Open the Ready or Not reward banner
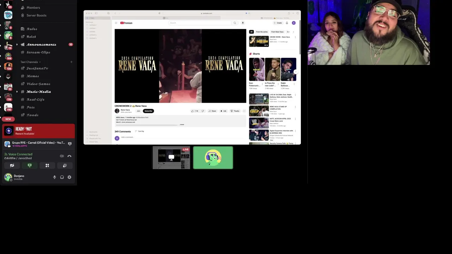The width and height of the screenshot is (452, 254). tap(38, 131)
